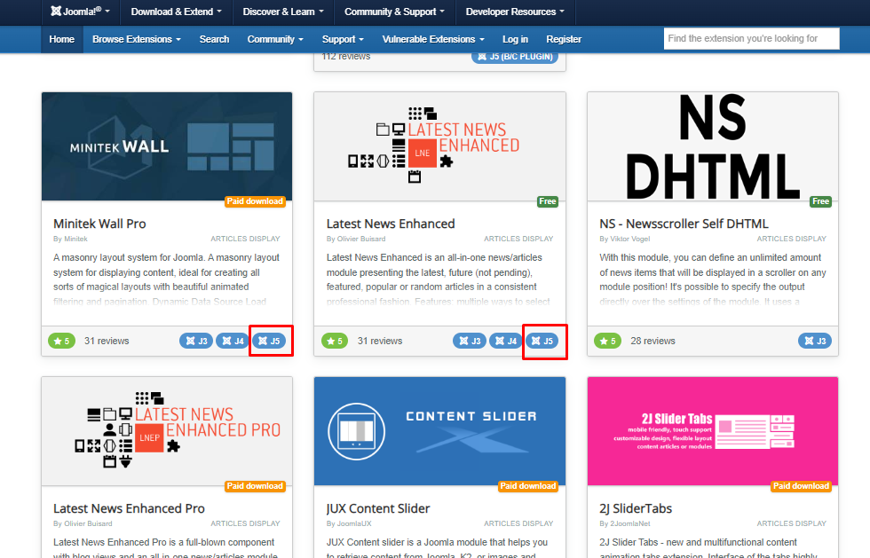Viewport: 870px width, 558px height.
Task: Click J3 badge on Latest News Enhanced
Action: coord(470,341)
